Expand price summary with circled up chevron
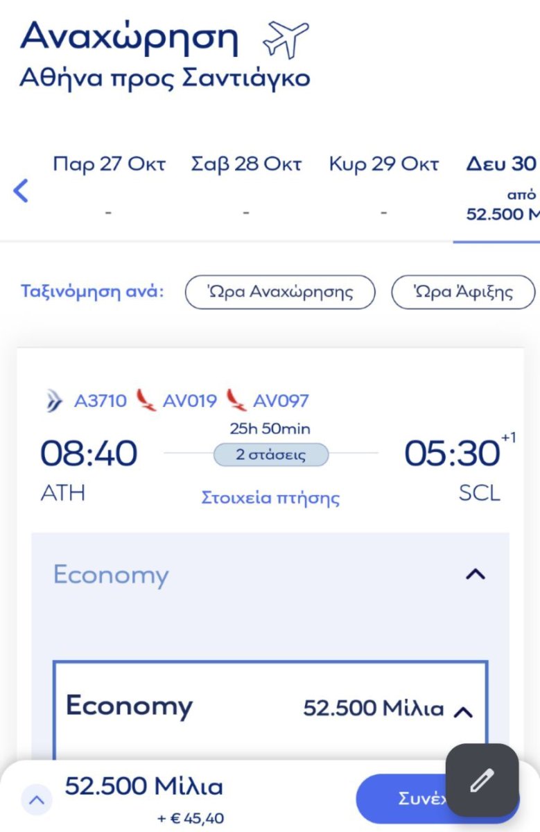Image resolution: width=540 pixels, height=832 pixels. click(x=37, y=801)
